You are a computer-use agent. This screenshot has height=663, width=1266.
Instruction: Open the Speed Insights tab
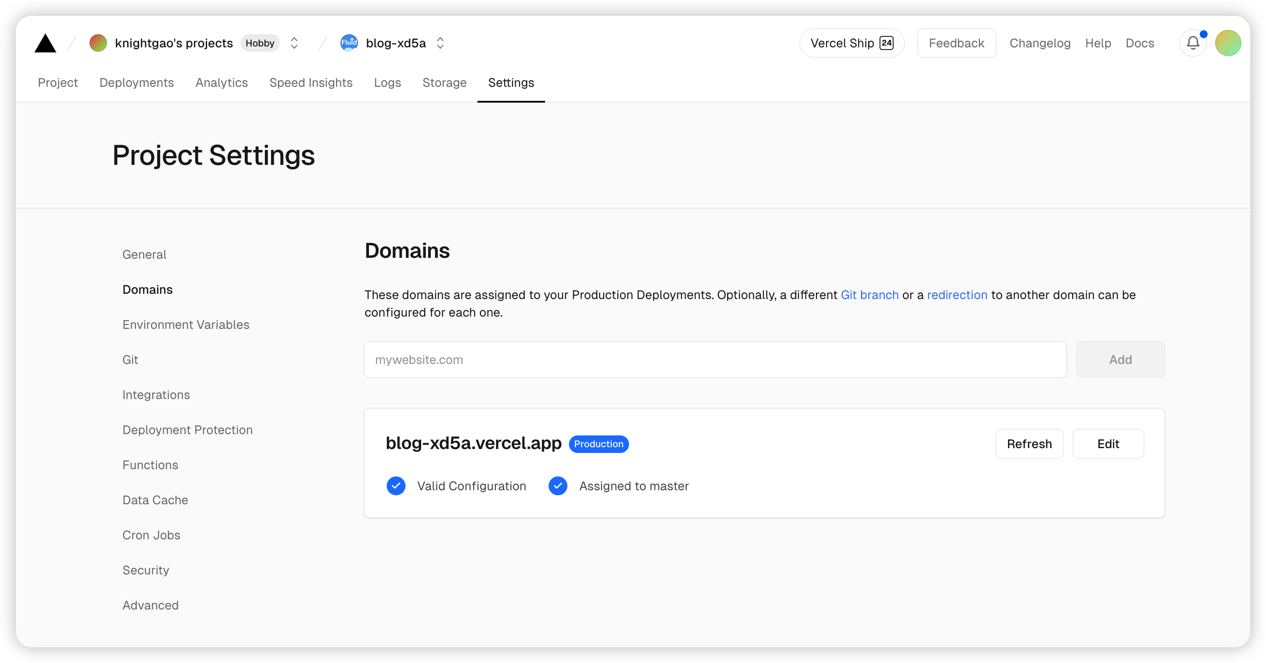point(311,82)
